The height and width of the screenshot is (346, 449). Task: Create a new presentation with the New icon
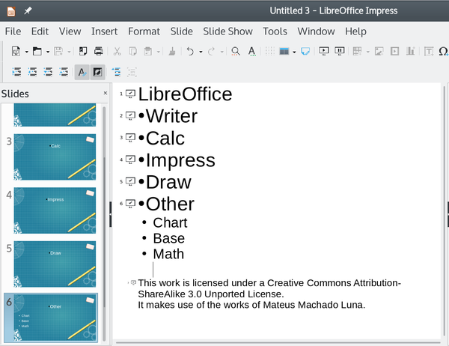coord(16,52)
